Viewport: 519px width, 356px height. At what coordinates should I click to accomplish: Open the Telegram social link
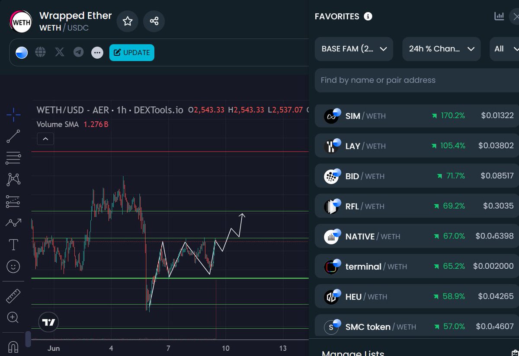(x=78, y=53)
